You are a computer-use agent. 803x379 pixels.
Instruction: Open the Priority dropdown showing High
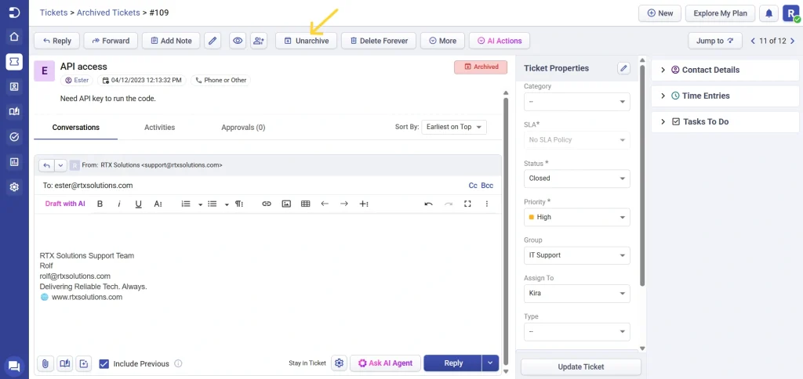tap(576, 217)
